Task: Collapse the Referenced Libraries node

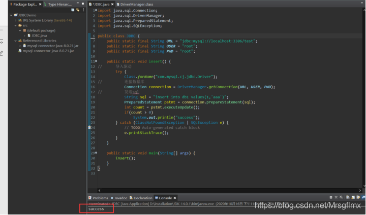Action: 16,41
